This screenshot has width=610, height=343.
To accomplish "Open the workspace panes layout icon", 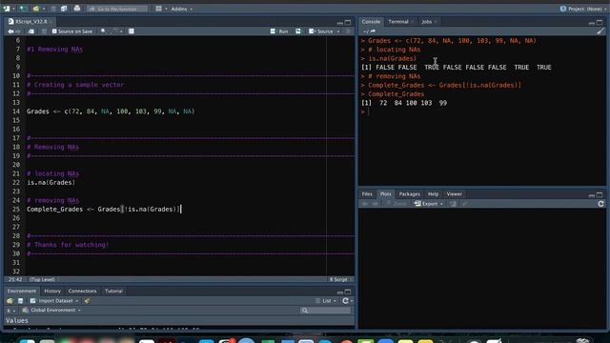I will (x=159, y=9).
